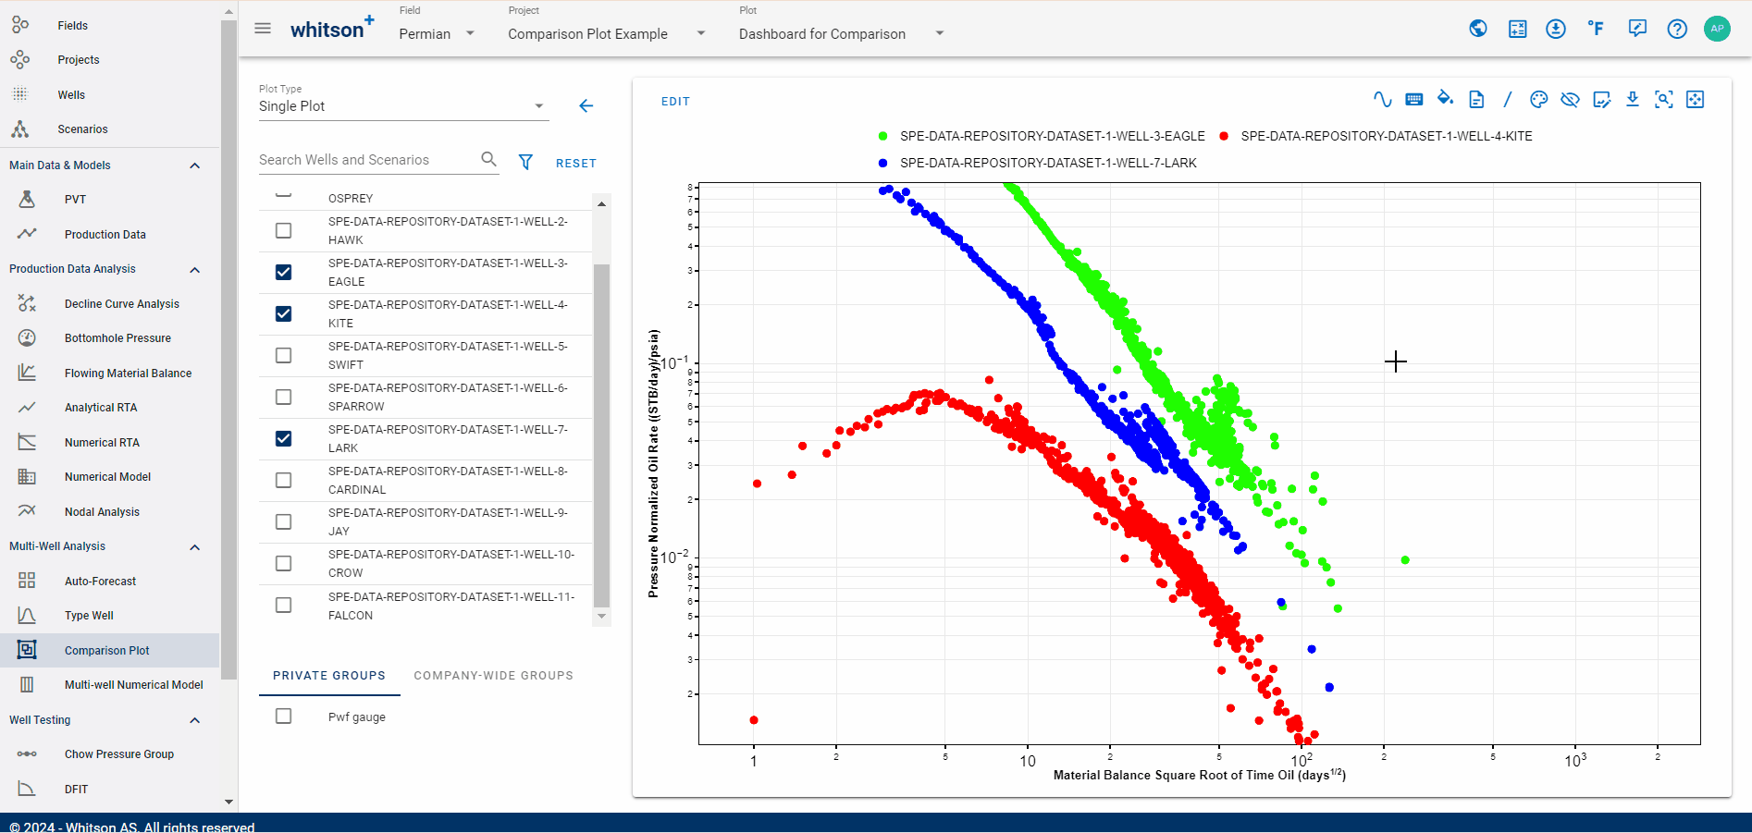Open the Numerical Model page
Image resolution: width=1752 pixels, height=833 pixels.
(109, 477)
